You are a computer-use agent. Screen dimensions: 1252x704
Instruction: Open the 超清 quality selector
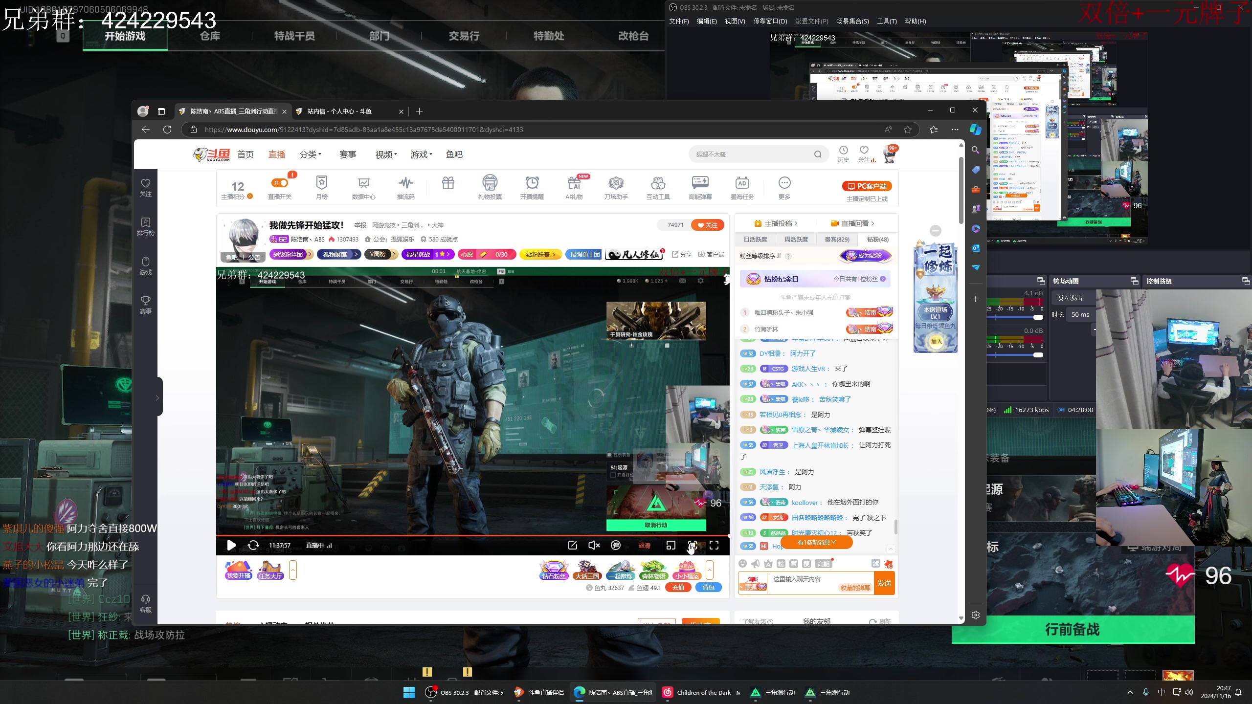pos(644,546)
